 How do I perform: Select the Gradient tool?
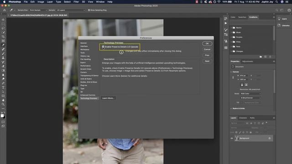(3, 71)
